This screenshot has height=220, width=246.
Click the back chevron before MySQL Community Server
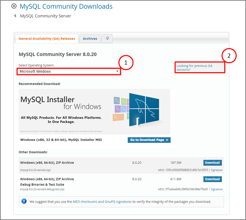[15, 16]
